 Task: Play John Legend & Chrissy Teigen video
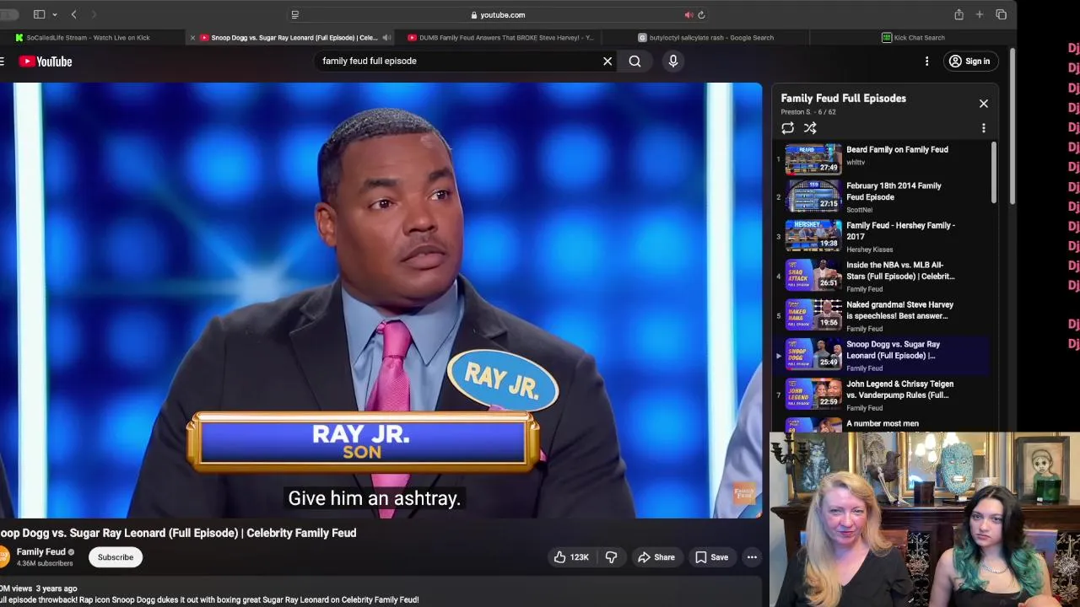point(883,395)
